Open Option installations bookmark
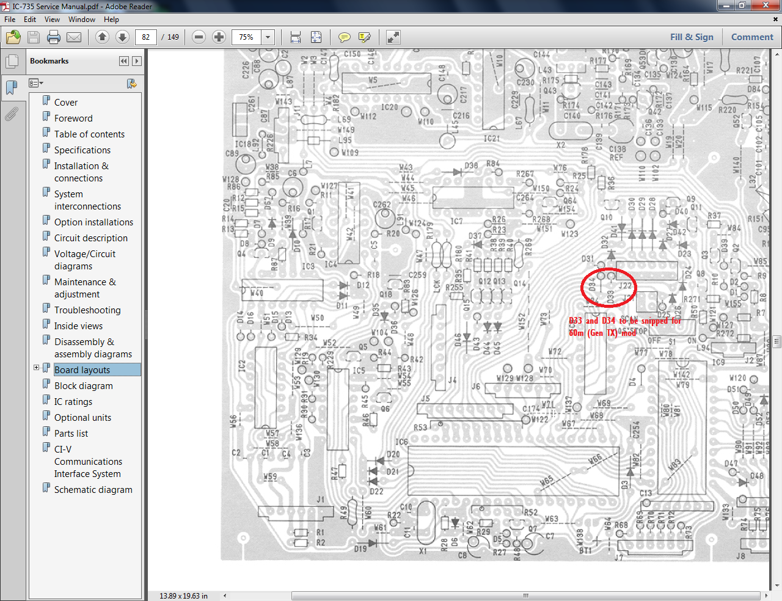This screenshot has width=782, height=601. pos(93,222)
